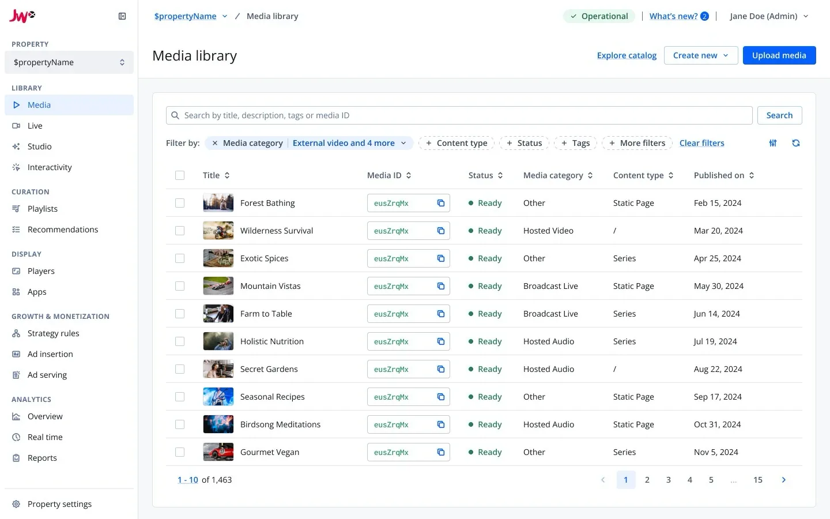Copy media ID for Wilderness Survival

pos(441,231)
